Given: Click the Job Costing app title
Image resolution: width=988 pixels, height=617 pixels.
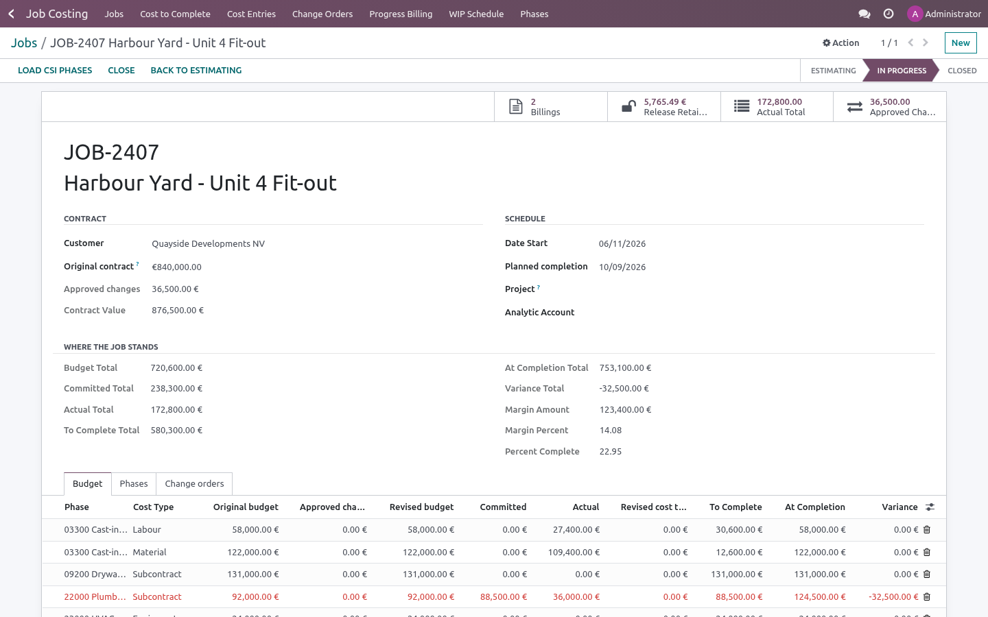Looking at the screenshot, I should [57, 14].
